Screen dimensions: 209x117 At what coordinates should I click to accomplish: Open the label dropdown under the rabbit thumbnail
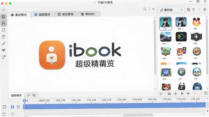(x=196, y=79)
